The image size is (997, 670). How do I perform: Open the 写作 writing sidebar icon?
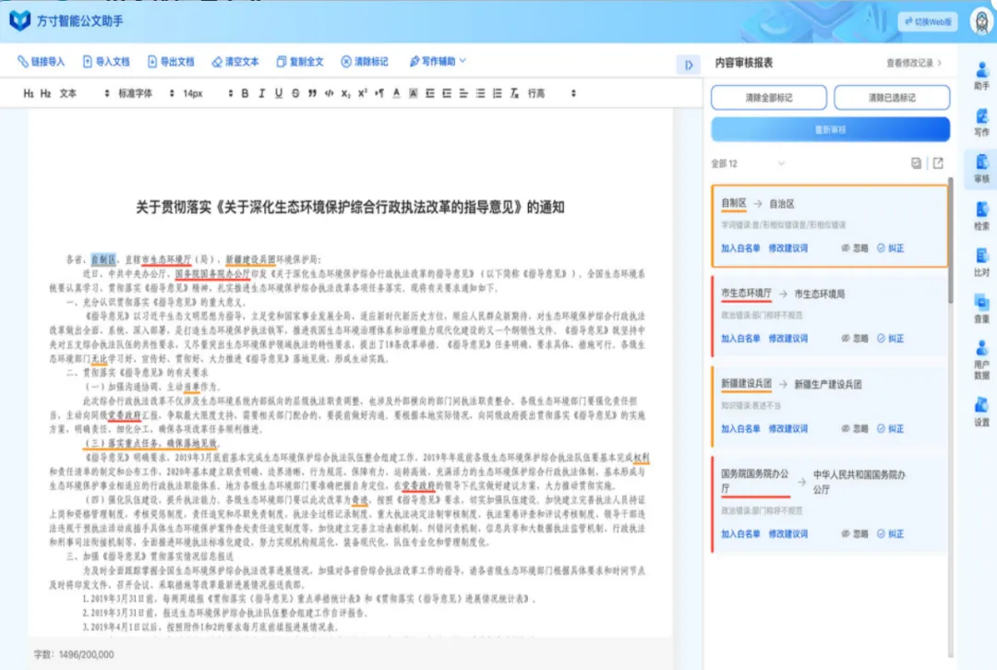point(981,123)
